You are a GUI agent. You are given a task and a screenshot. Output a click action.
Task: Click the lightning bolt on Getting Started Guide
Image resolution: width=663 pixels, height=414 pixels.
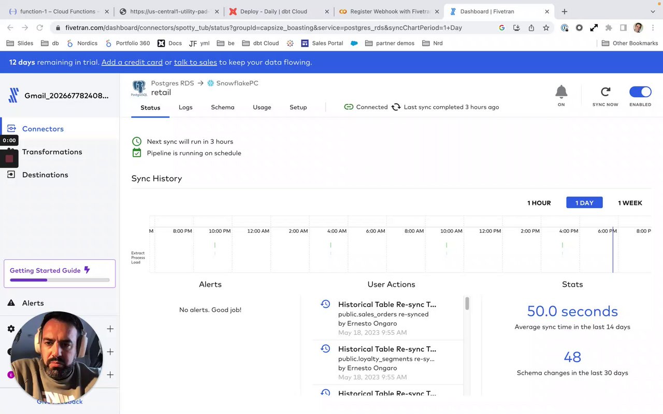87,270
